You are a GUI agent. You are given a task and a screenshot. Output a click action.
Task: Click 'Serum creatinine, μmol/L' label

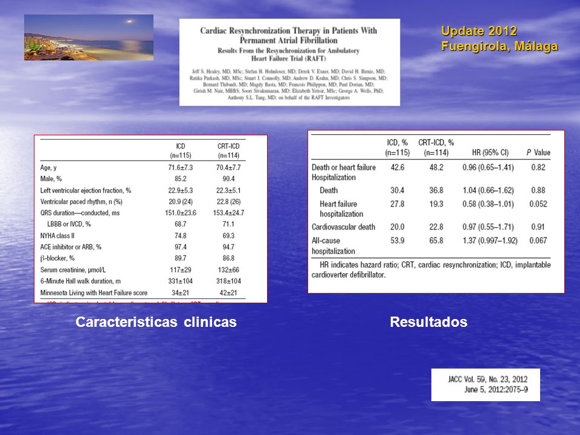[73, 270]
